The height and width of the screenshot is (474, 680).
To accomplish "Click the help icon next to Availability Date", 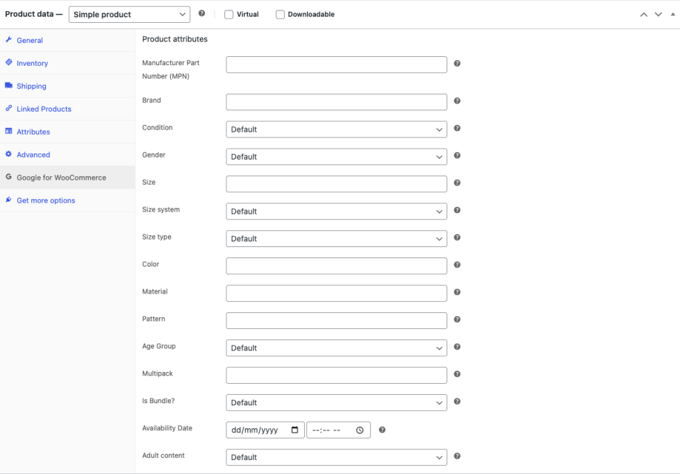I will point(382,430).
